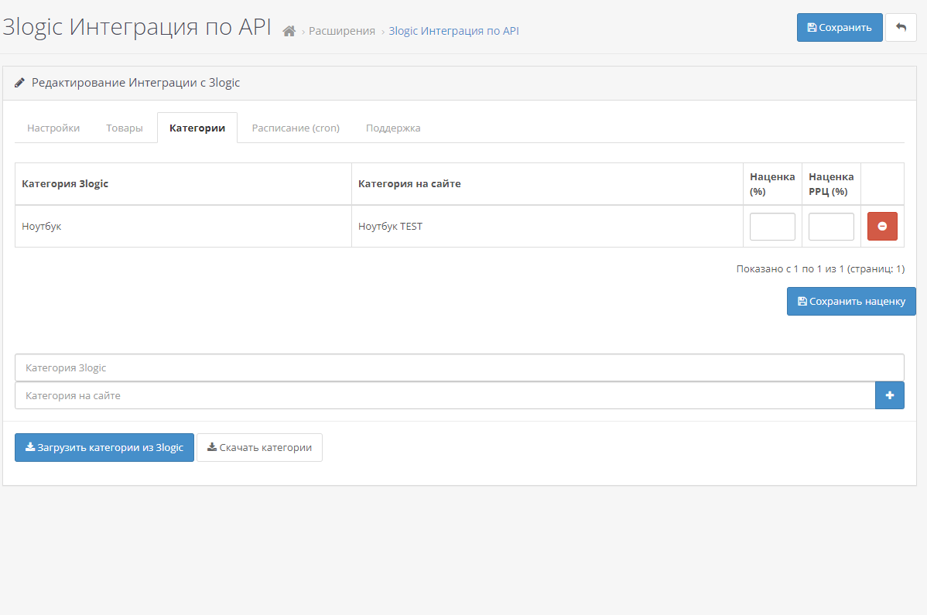Click the Редактирование Интеграции с 3logic heading
The height and width of the screenshot is (615, 927).
click(x=135, y=83)
